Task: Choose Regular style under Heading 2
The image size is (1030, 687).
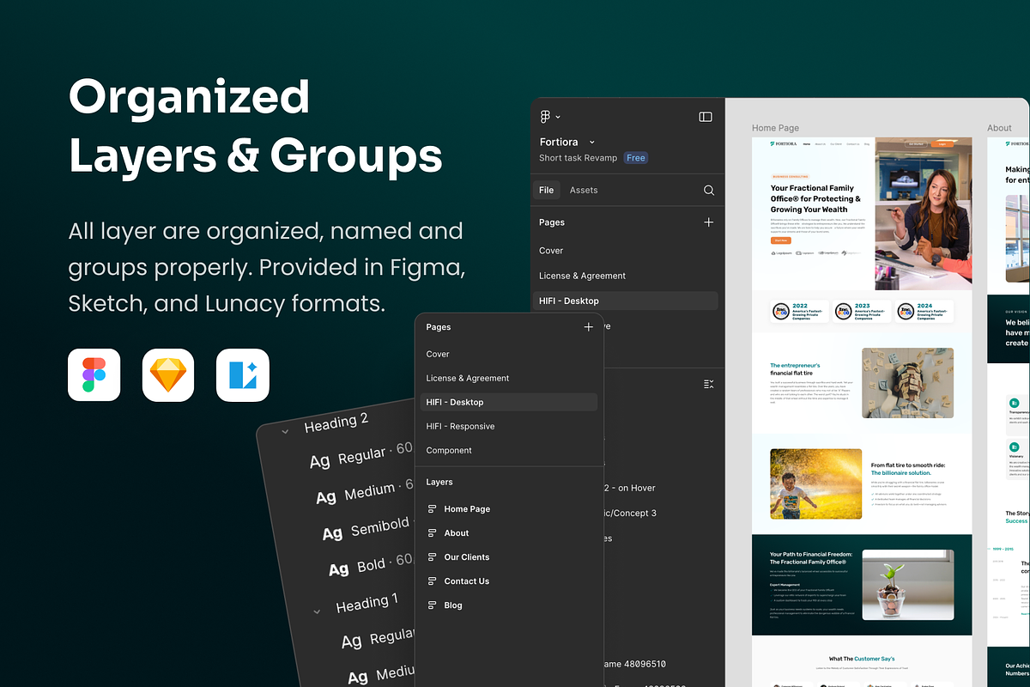Action: (360, 456)
